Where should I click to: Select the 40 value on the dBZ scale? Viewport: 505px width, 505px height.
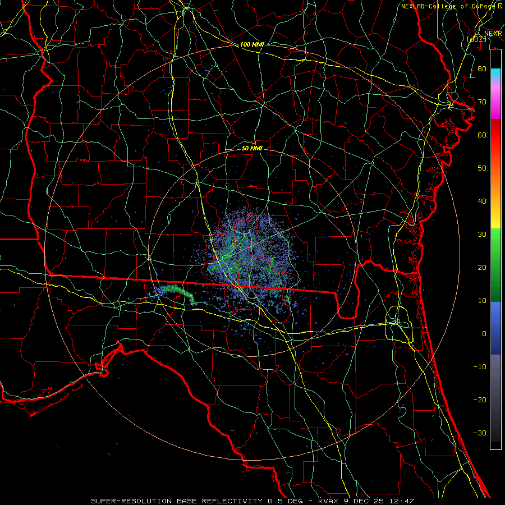click(482, 201)
